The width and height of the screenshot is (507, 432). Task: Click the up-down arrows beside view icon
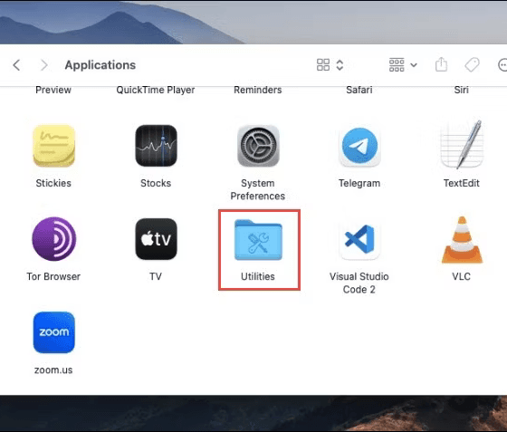(340, 64)
